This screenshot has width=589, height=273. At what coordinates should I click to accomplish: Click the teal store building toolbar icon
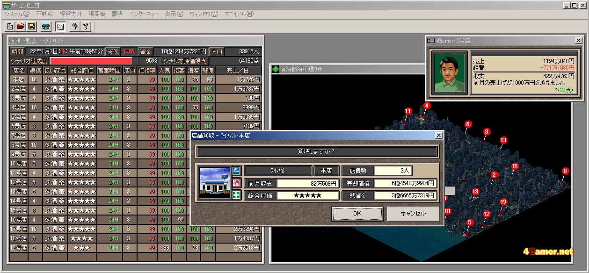tap(45, 27)
